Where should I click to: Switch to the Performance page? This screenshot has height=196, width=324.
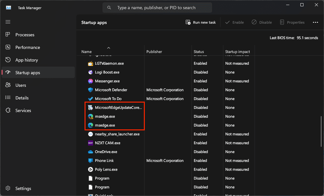pyautogui.click(x=38, y=47)
